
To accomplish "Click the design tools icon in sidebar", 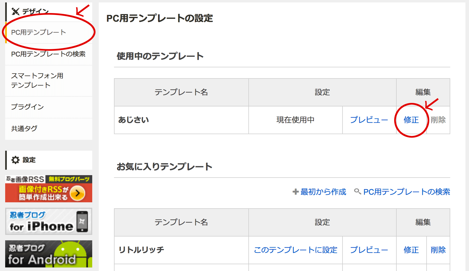I will (16, 11).
